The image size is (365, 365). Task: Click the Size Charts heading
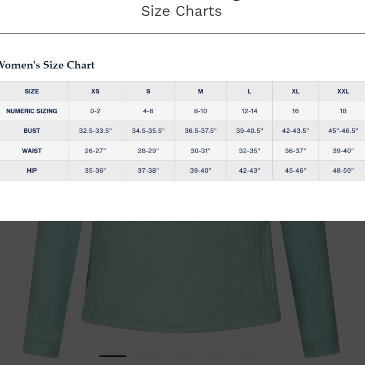(181, 11)
